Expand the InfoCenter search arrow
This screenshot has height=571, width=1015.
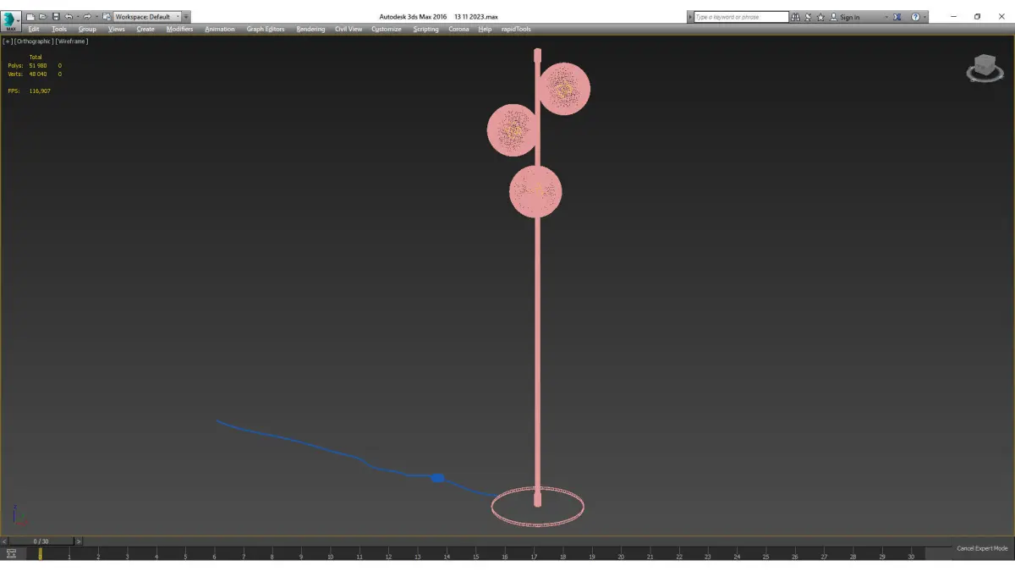689,17
